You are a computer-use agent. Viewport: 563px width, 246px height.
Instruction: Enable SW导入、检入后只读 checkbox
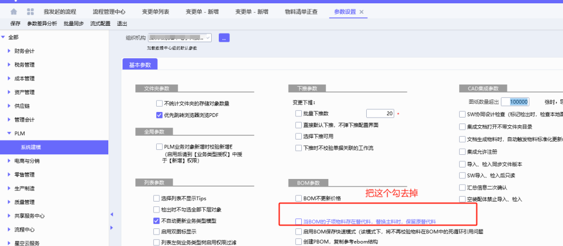point(462,176)
